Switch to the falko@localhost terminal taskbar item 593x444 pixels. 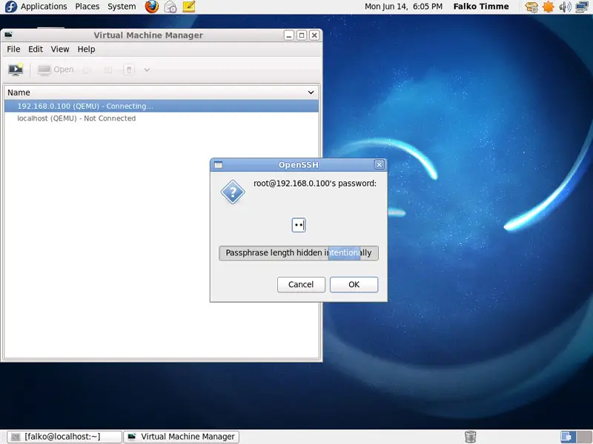click(x=64, y=437)
